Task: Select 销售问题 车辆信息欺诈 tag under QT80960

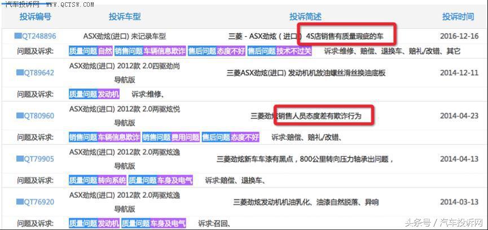Action: click(x=104, y=137)
